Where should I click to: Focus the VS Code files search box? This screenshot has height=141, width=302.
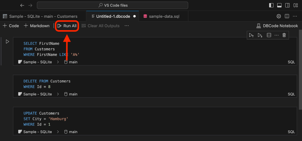tap(112, 5)
